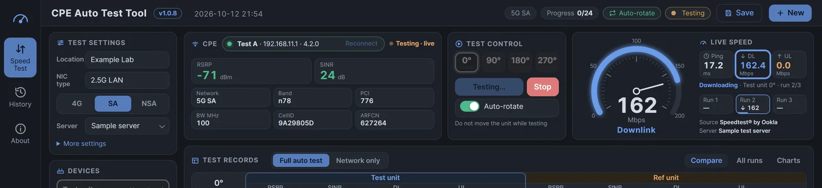Image resolution: width=822 pixels, height=188 pixels.
Task: Open the Charts tab
Action: [x=789, y=161]
